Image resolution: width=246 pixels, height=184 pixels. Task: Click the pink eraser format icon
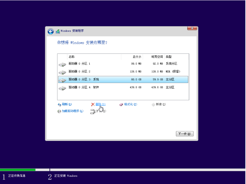121,104
